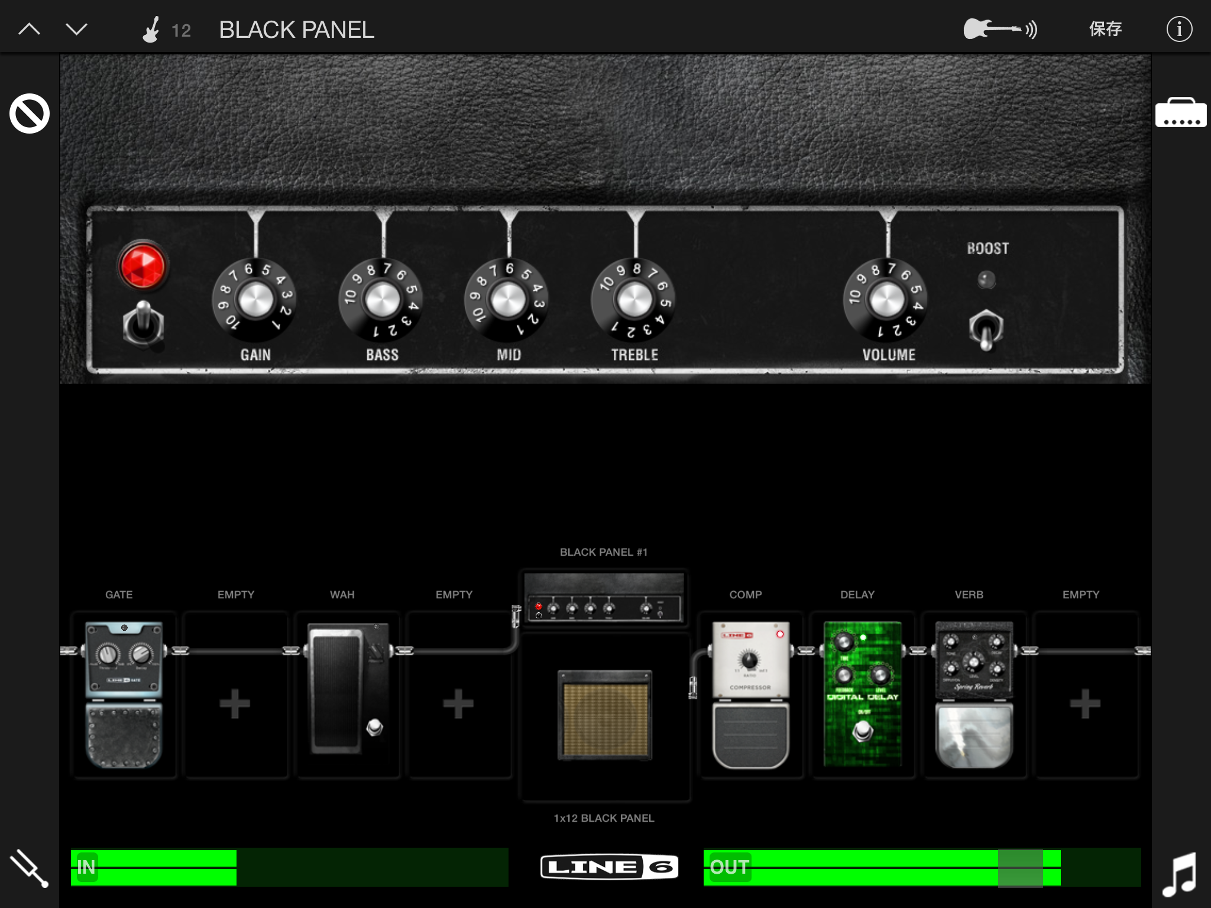Select the Digital Delay pedal
This screenshot has width=1211, height=908.
click(x=863, y=694)
